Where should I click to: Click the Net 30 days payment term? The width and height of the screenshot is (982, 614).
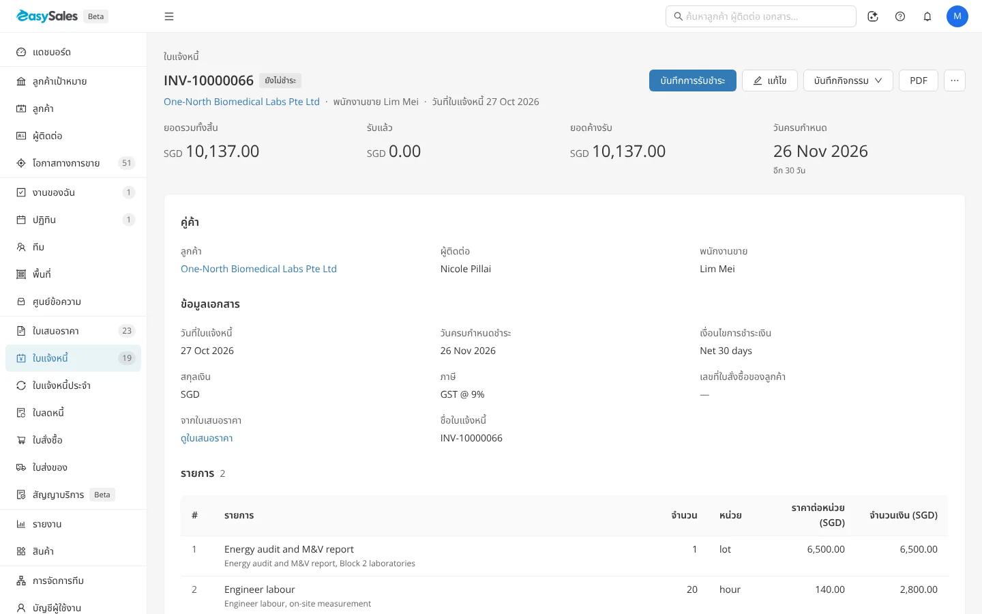(726, 351)
